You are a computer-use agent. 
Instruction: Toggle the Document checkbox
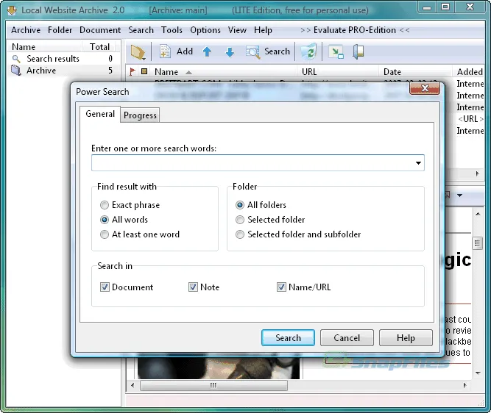click(105, 287)
